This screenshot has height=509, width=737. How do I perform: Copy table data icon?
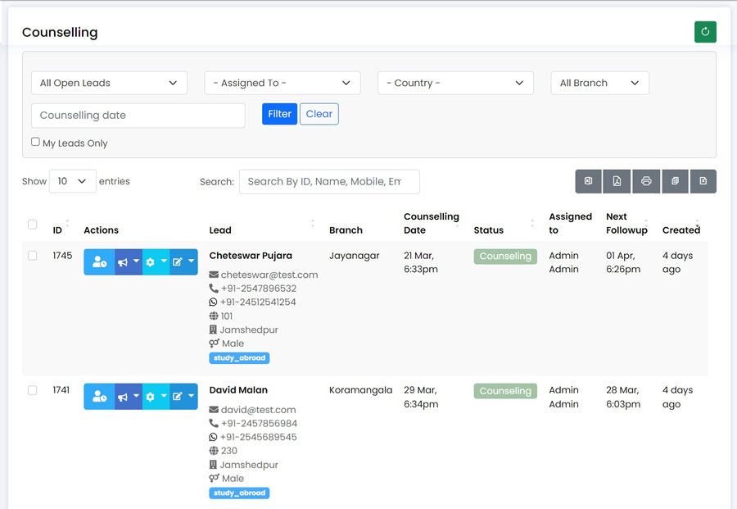pyautogui.click(x=675, y=181)
